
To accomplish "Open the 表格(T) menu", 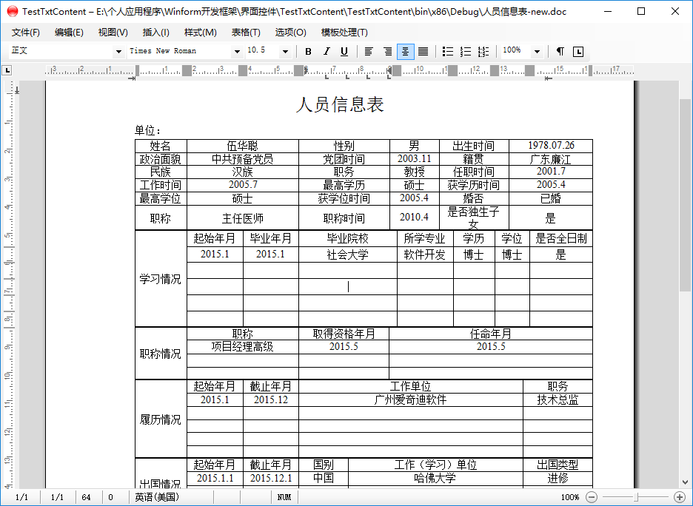I will tap(246, 33).
